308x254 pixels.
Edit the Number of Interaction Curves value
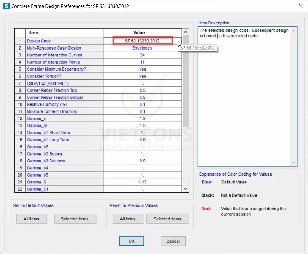[142, 55]
